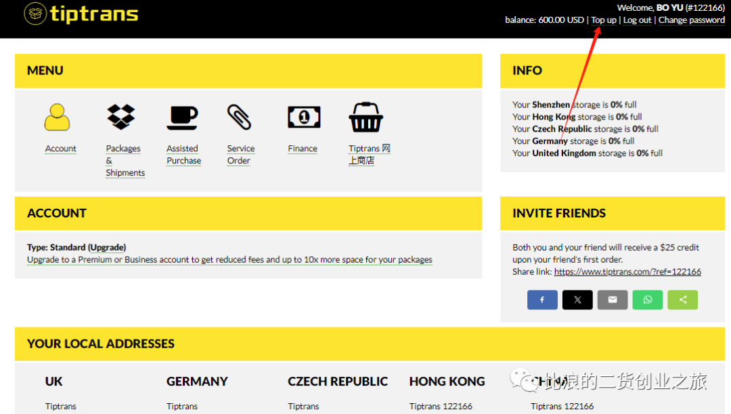Click the United Kingdom storage line
The width and height of the screenshot is (731, 414).
(588, 153)
